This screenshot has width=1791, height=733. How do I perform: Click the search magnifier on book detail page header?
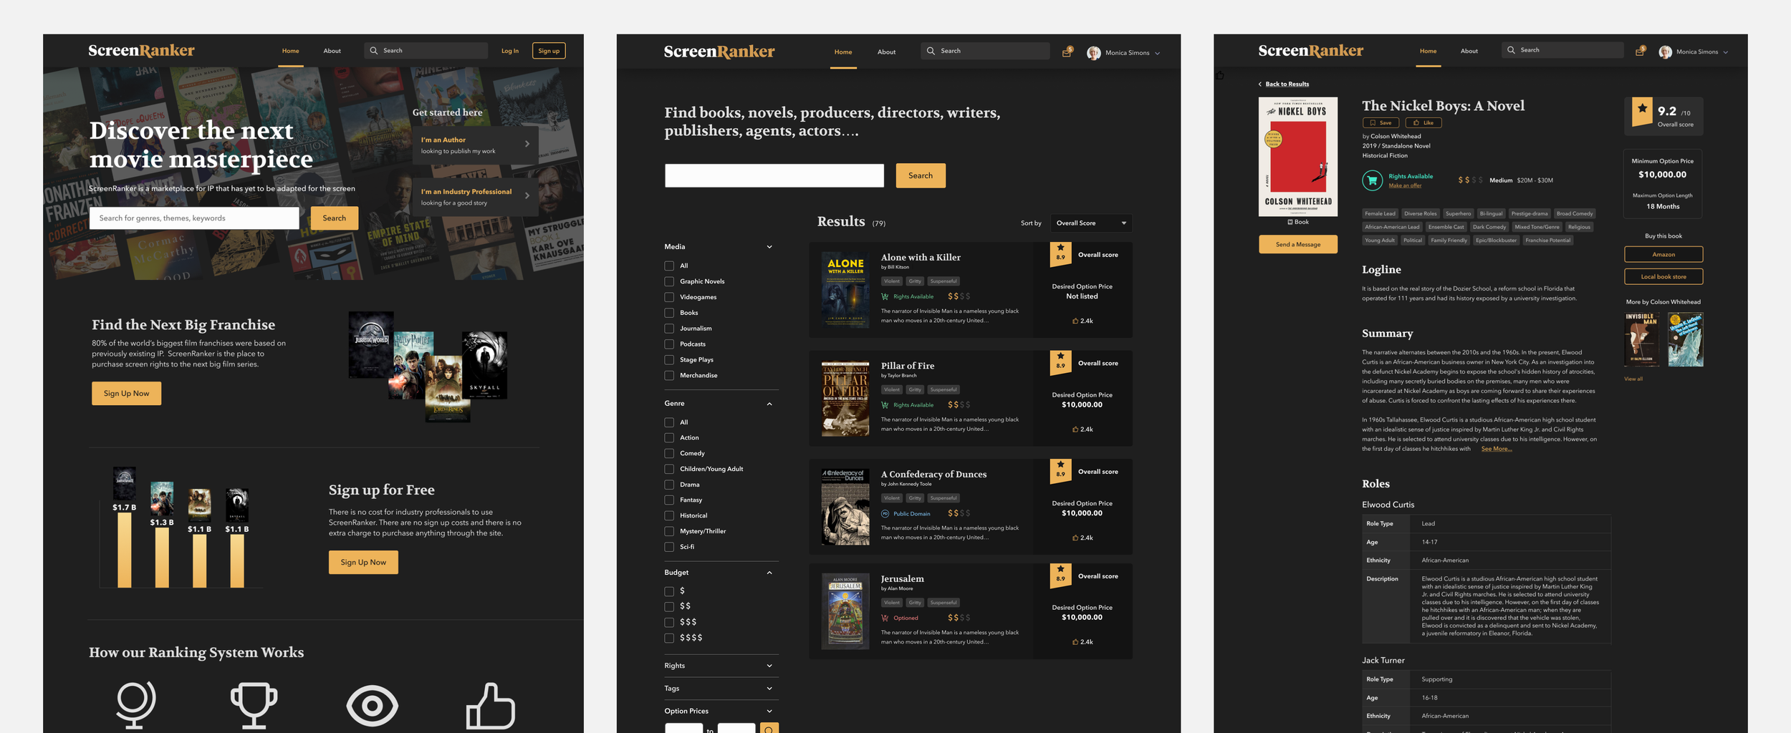[1511, 50]
